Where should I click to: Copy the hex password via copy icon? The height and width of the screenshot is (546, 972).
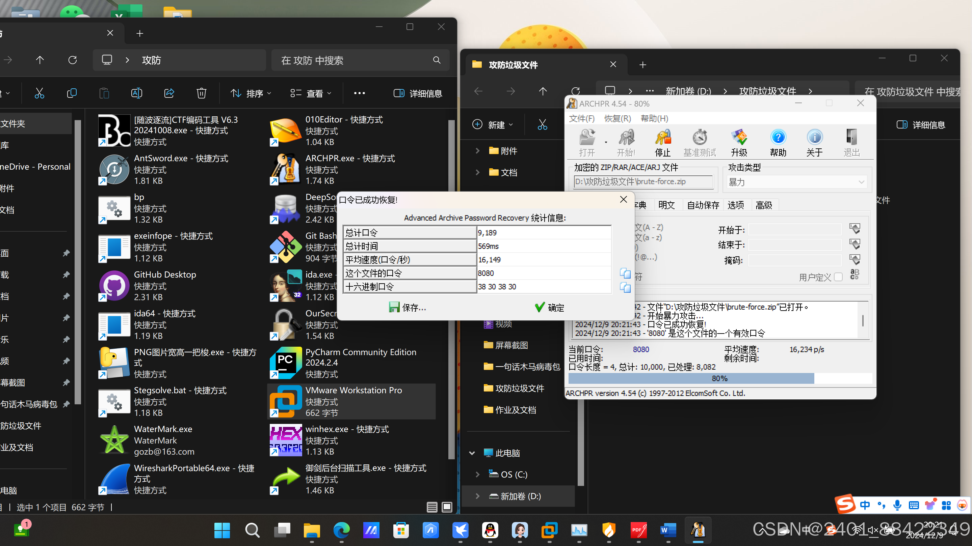[x=625, y=287]
